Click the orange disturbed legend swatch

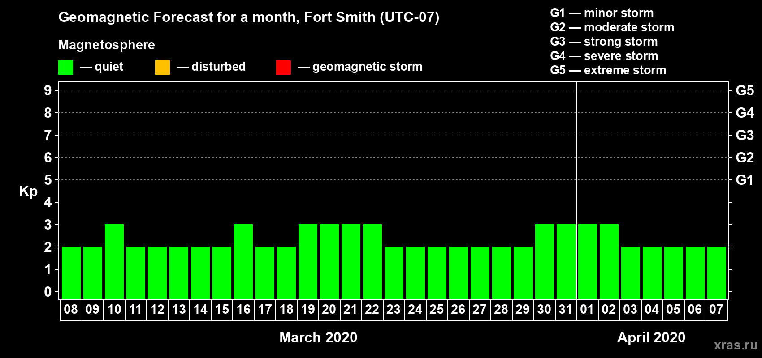(x=162, y=68)
